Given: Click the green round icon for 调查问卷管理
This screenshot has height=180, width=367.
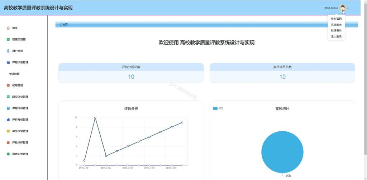Looking at the screenshot, I should point(8,154).
